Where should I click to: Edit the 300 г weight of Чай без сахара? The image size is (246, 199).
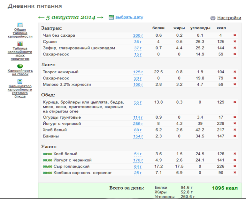pyautogui.click(x=137, y=35)
